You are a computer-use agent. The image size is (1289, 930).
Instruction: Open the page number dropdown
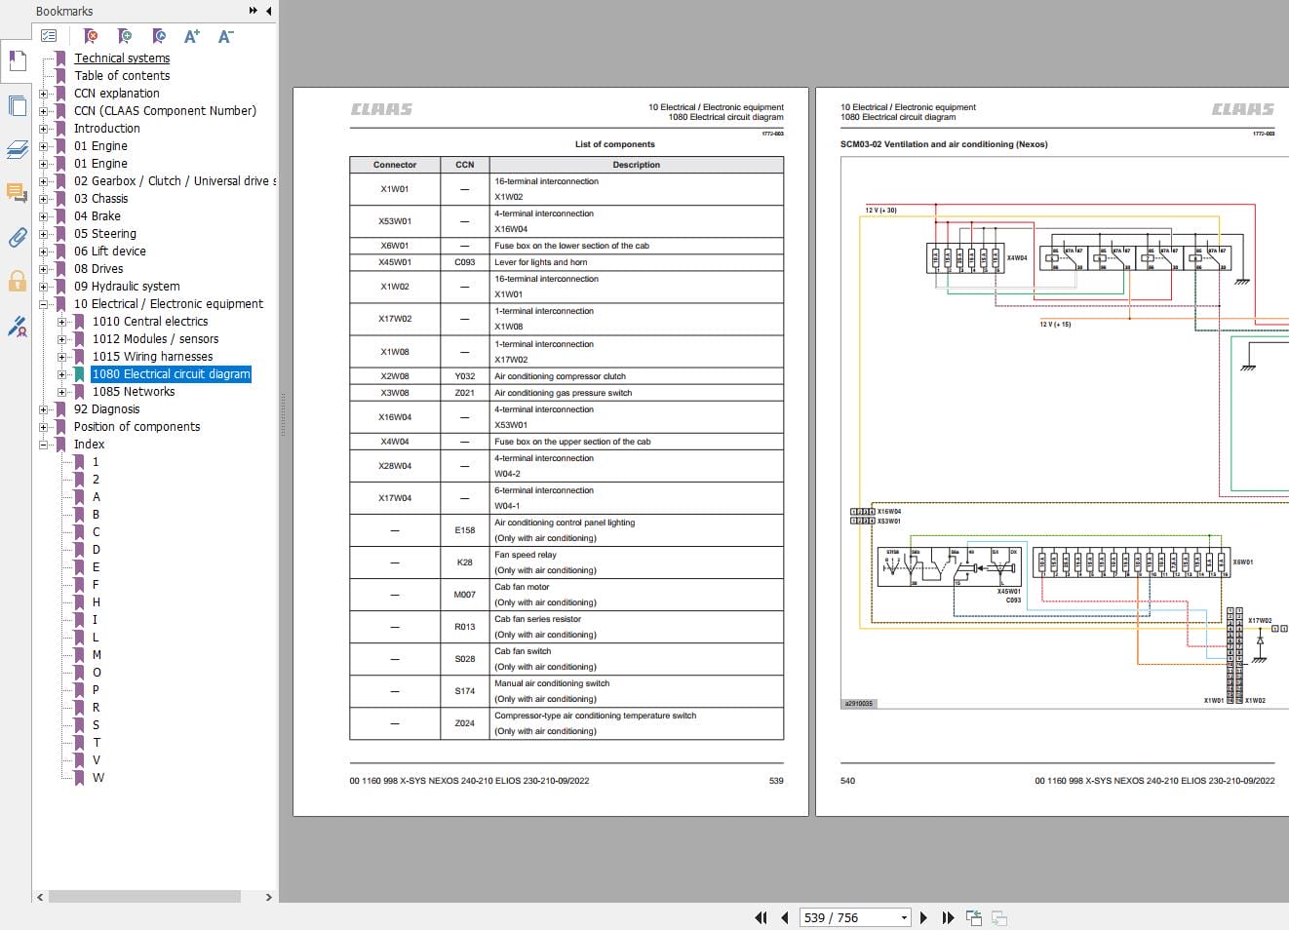pyautogui.click(x=904, y=917)
